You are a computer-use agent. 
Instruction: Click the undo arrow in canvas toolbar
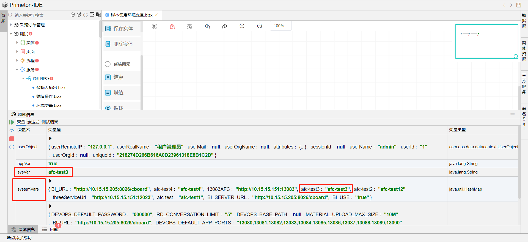(x=207, y=26)
